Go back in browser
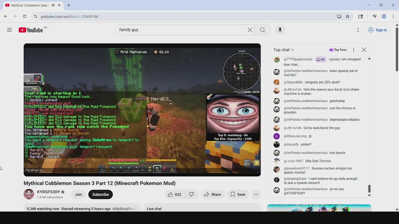This screenshot has height=224, width=399. [x=6, y=16]
